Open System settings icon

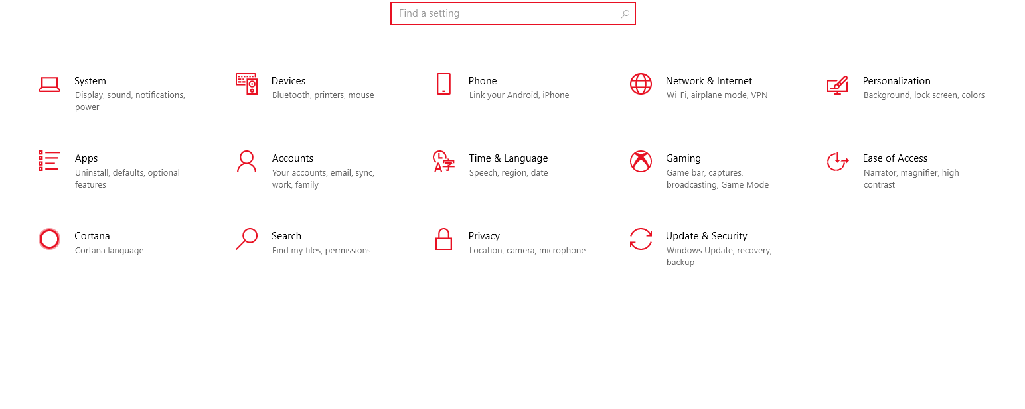click(x=49, y=85)
